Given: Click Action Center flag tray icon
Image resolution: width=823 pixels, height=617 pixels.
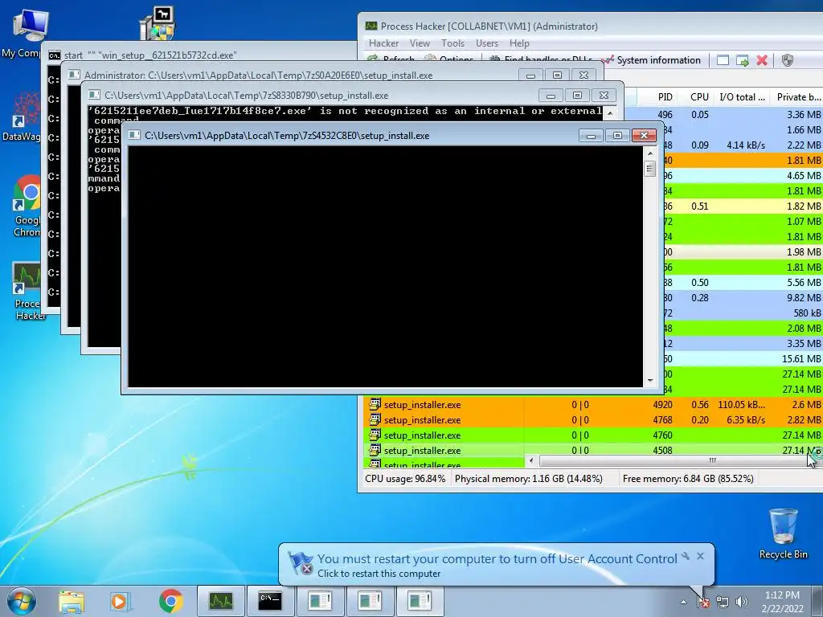Looking at the screenshot, I should (x=703, y=602).
